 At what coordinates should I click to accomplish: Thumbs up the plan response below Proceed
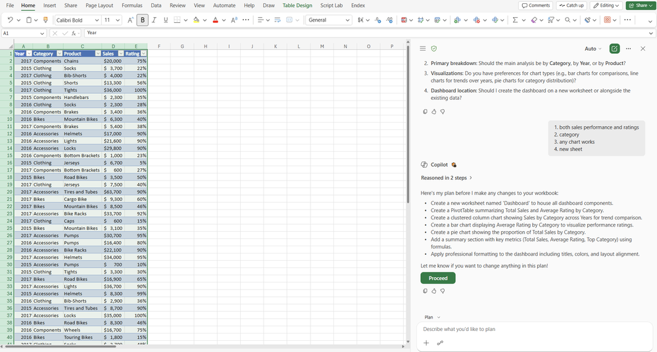pyautogui.click(x=434, y=291)
